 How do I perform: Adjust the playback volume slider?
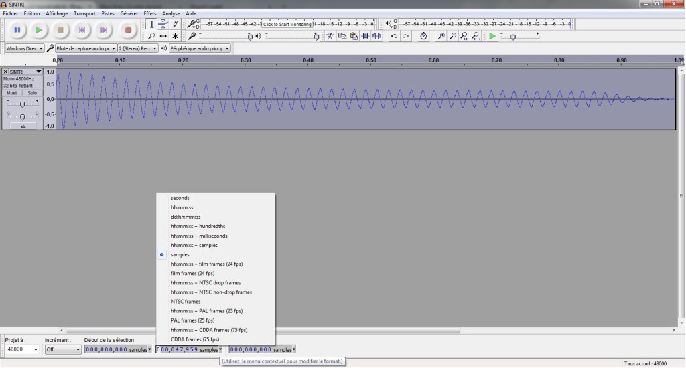[316, 37]
